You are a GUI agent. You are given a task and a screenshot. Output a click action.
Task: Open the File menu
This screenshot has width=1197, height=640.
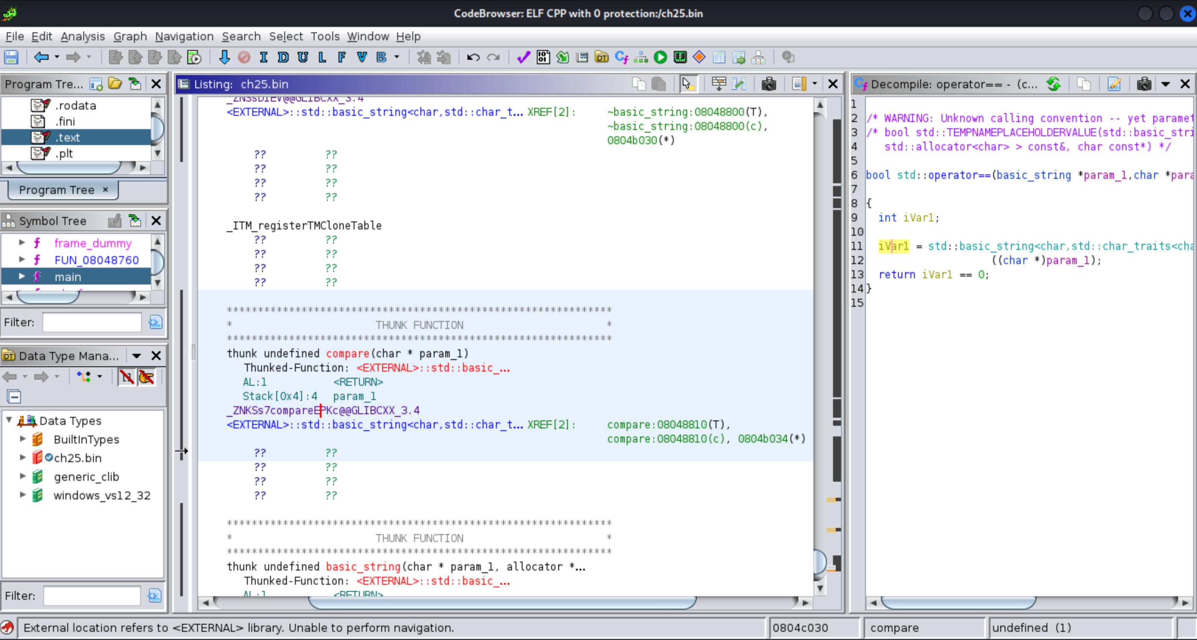coord(15,36)
